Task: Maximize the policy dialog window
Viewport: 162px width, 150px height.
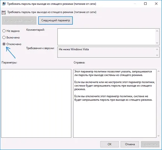Action: (145, 4)
